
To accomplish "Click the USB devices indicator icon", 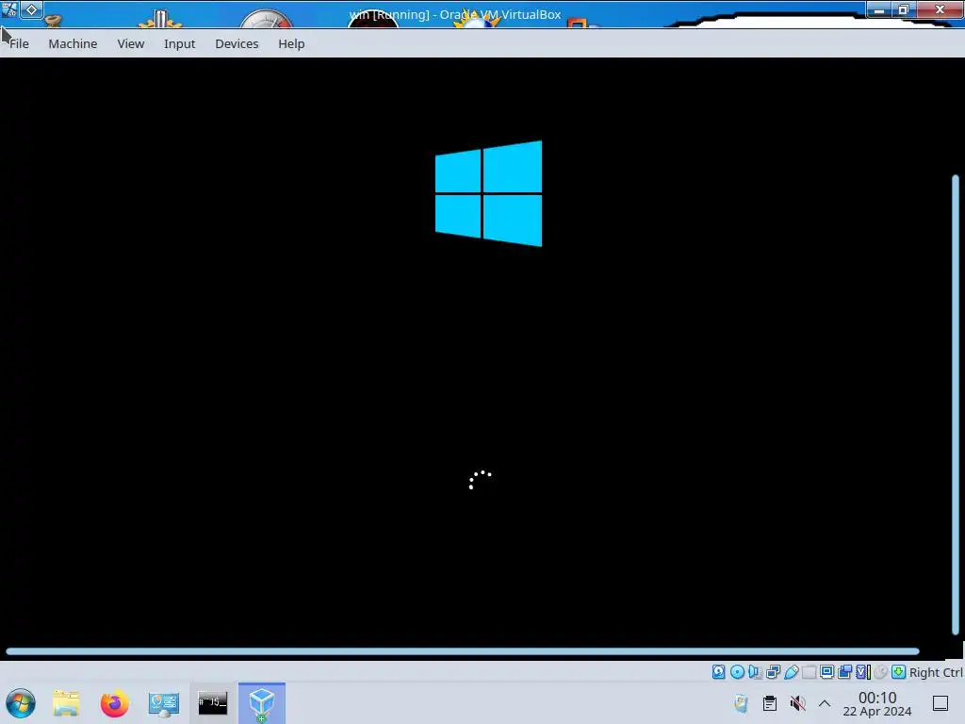I will [792, 671].
